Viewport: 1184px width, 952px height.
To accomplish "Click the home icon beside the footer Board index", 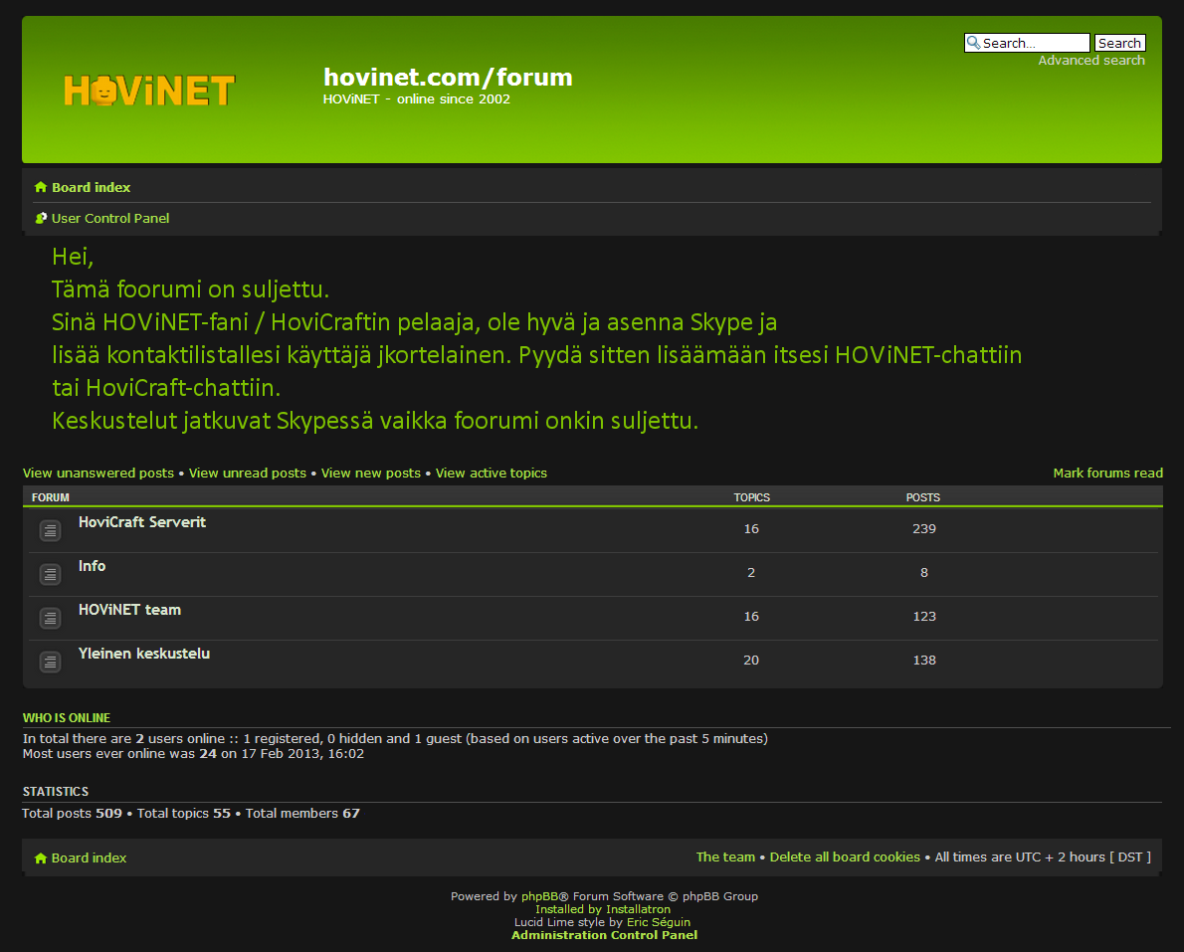I will [x=41, y=858].
